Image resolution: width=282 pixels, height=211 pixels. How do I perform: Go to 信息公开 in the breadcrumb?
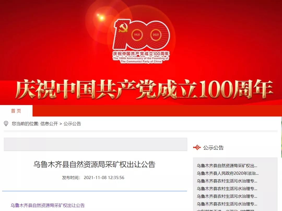[49, 124]
